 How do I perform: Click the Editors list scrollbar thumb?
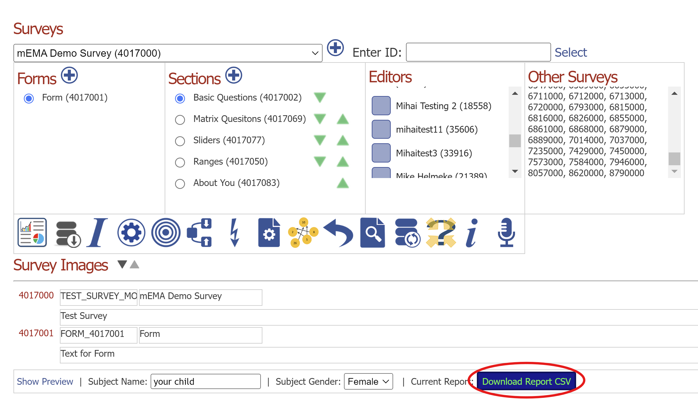pos(515,141)
